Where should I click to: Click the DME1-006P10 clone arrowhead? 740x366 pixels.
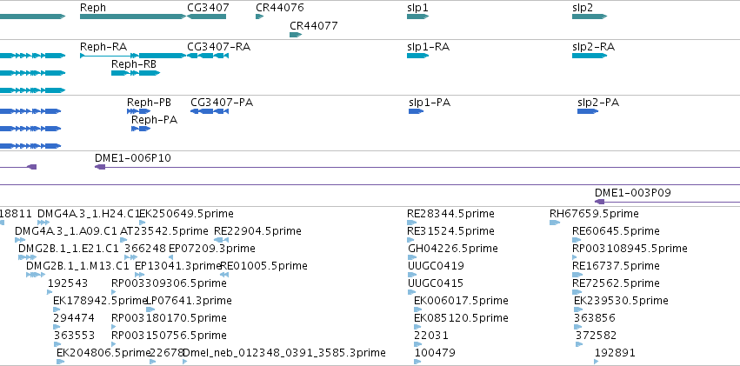click(100, 167)
